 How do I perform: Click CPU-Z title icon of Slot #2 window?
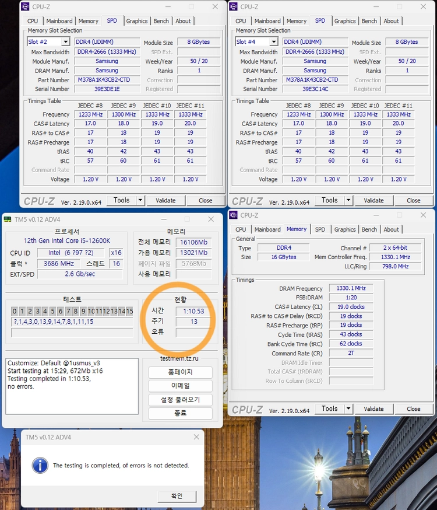coord(25,6)
